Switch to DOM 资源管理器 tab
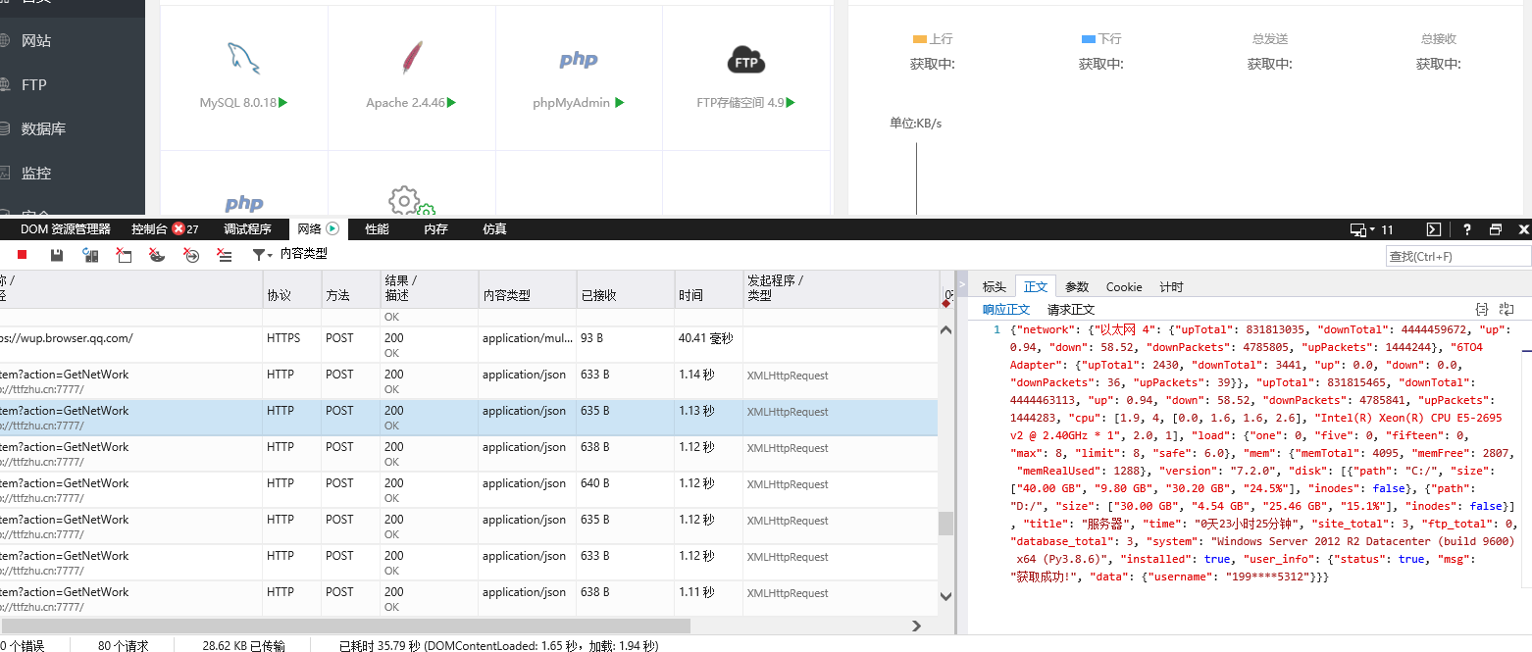Image resolution: width=1532 pixels, height=652 pixels. coord(66,229)
